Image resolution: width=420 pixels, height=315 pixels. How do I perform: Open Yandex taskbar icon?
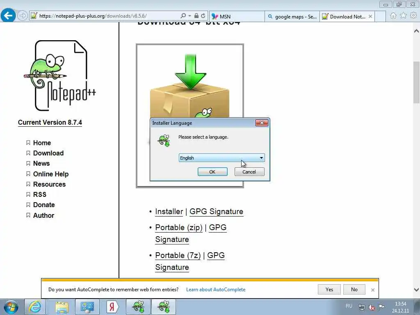point(112,307)
